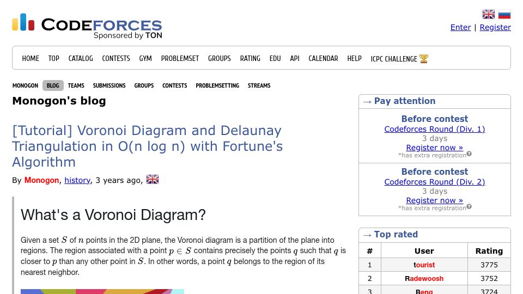Open Codeforces Round (Div. 2) link
Image resolution: width=523 pixels, height=294 pixels.
[x=435, y=182]
